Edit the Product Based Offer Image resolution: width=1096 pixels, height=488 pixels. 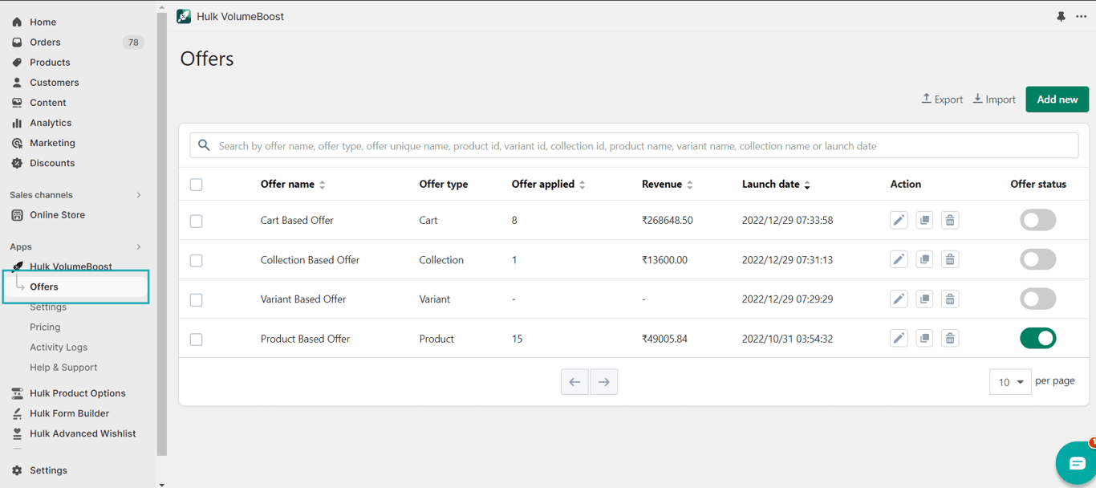[x=899, y=338]
